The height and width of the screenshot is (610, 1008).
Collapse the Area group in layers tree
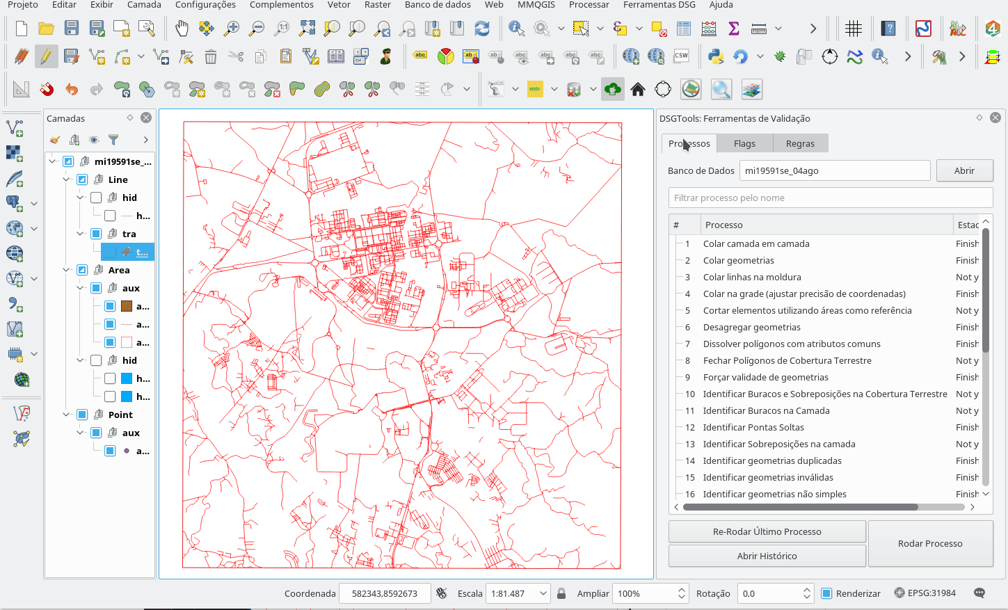tap(67, 270)
